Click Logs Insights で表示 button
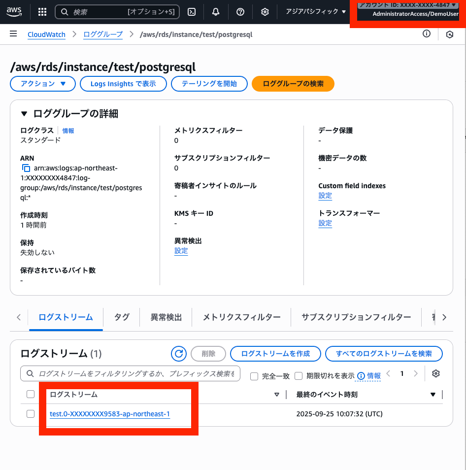 [123, 84]
